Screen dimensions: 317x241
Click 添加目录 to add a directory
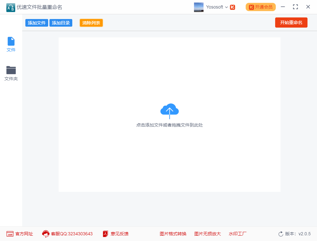61,23
